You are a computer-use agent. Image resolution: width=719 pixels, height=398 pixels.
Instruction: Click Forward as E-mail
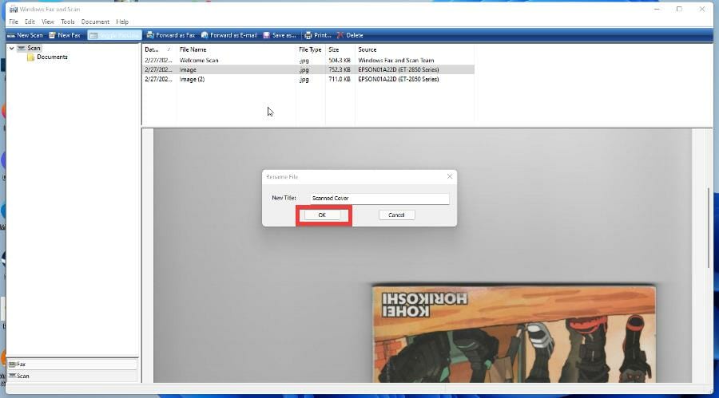pos(229,35)
